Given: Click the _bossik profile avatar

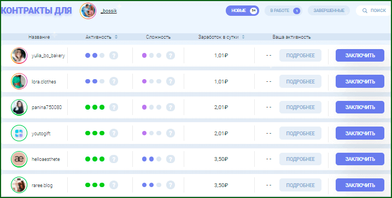Looking at the screenshot, I should [x=88, y=11].
